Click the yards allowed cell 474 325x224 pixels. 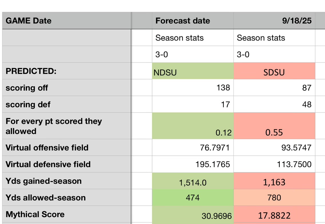click(193, 197)
